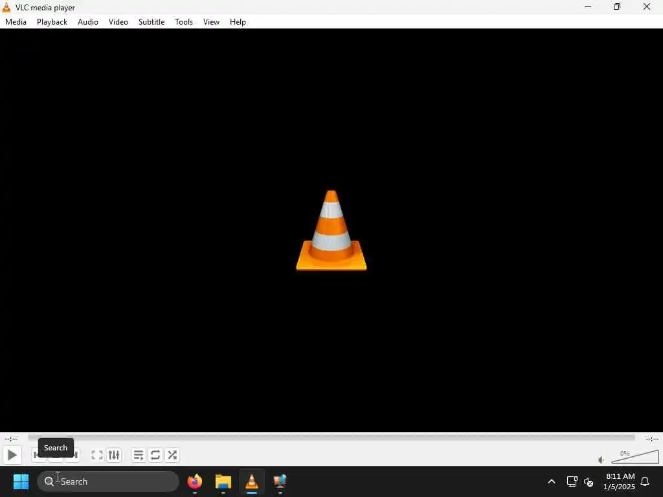Click the network status tray icon
The image size is (663, 497).
[572, 481]
